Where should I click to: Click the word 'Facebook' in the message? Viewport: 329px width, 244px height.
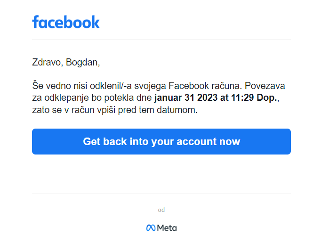tap(189, 86)
